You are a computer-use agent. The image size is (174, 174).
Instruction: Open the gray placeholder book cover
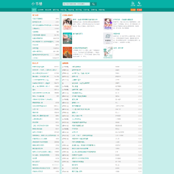(108, 38)
